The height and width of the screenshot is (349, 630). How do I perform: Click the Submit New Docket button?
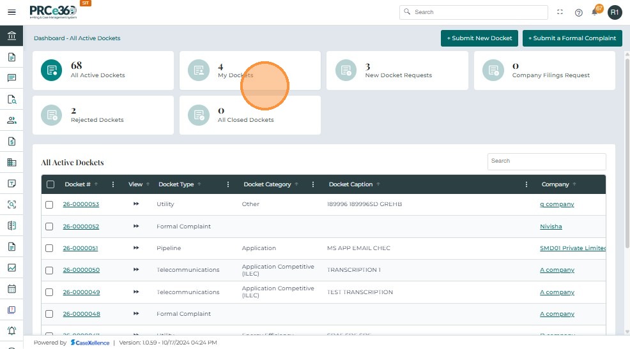click(479, 38)
